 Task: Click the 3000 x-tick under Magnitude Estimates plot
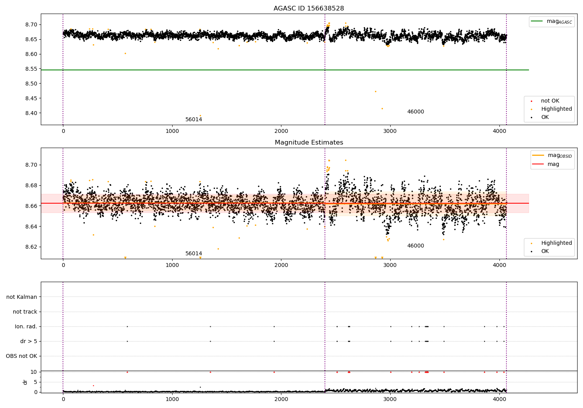click(x=390, y=265)
